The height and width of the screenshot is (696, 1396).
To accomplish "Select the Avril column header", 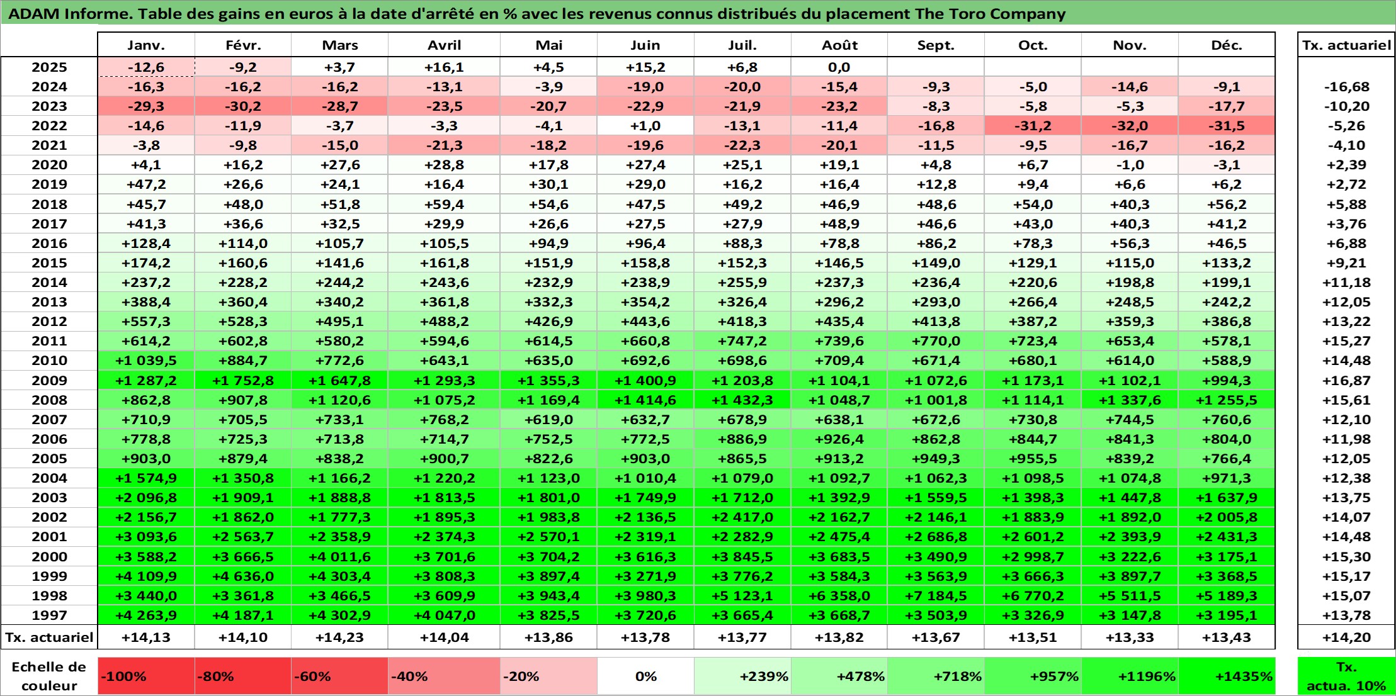I will click(x=445, y=45).
